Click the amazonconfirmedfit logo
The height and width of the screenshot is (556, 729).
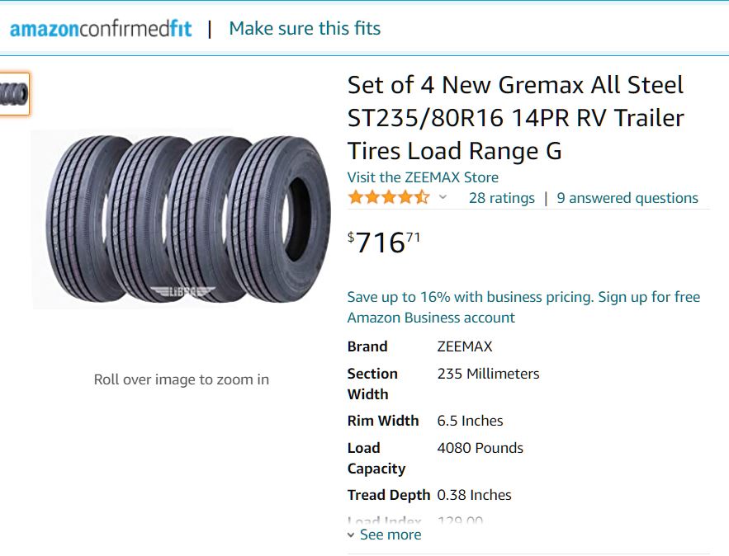click(101, 29)
